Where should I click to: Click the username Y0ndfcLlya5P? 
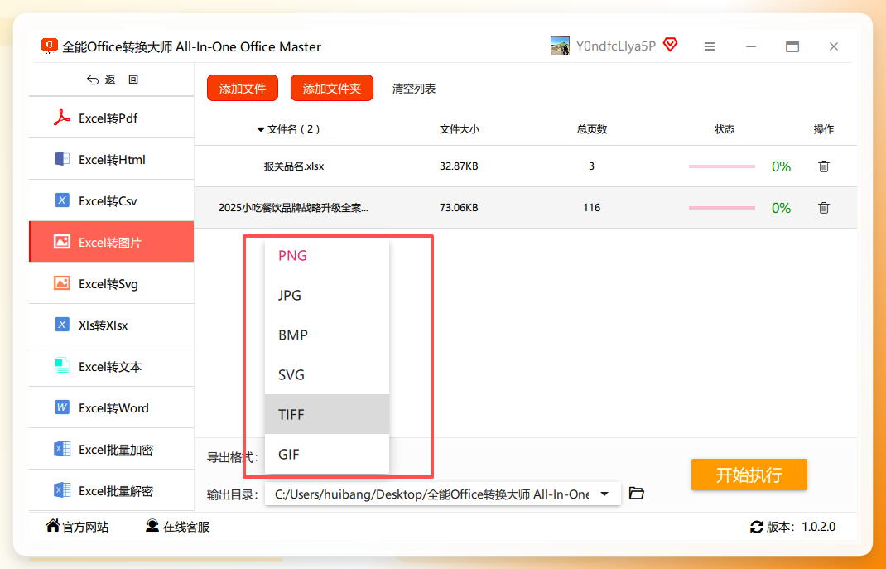pos(616,46)
